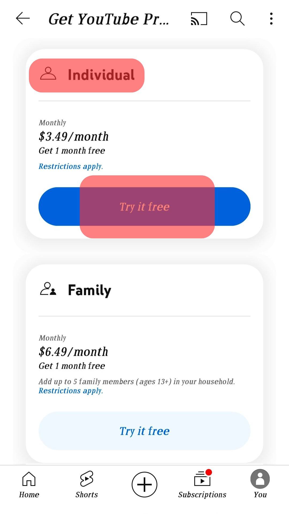Viewport: 289px width, 514px height.
Task: Open Family plan Restrictions apply link
Action: pos(71,391)
